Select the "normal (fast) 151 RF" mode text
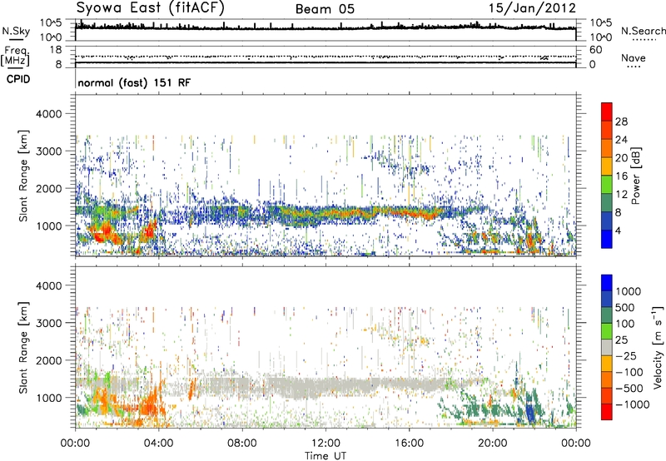This screenshot has width=666, height=461. click(134, 82)
